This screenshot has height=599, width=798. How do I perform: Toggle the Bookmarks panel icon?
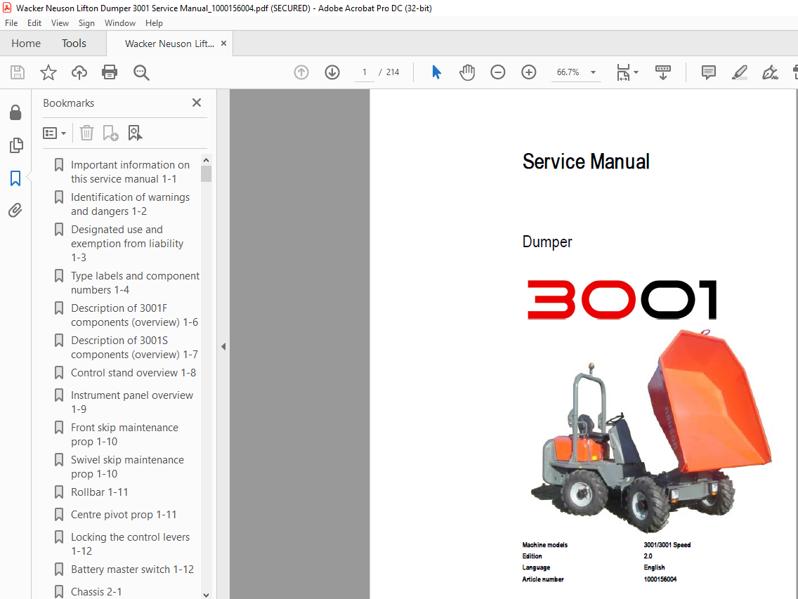[15, 178]
